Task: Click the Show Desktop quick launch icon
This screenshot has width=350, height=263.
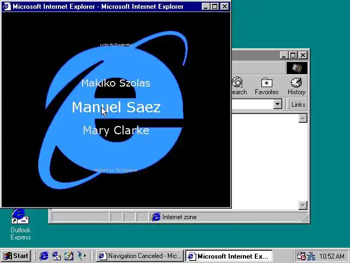Action: point(69,256)
